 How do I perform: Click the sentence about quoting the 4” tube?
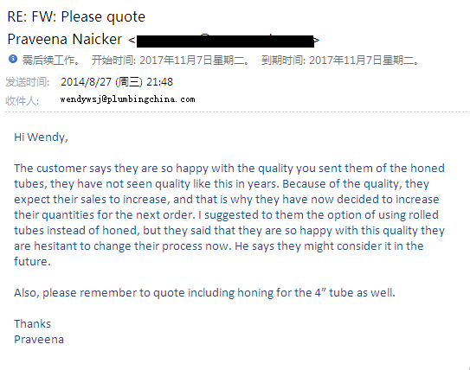[204, 292]
